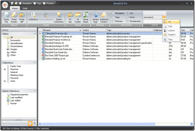Open navigation pane overflow chevron
Screen dimensions: 195x131
pos(35,123)
